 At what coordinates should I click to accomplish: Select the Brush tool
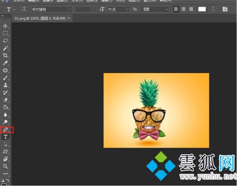click(x=5, y=78)
